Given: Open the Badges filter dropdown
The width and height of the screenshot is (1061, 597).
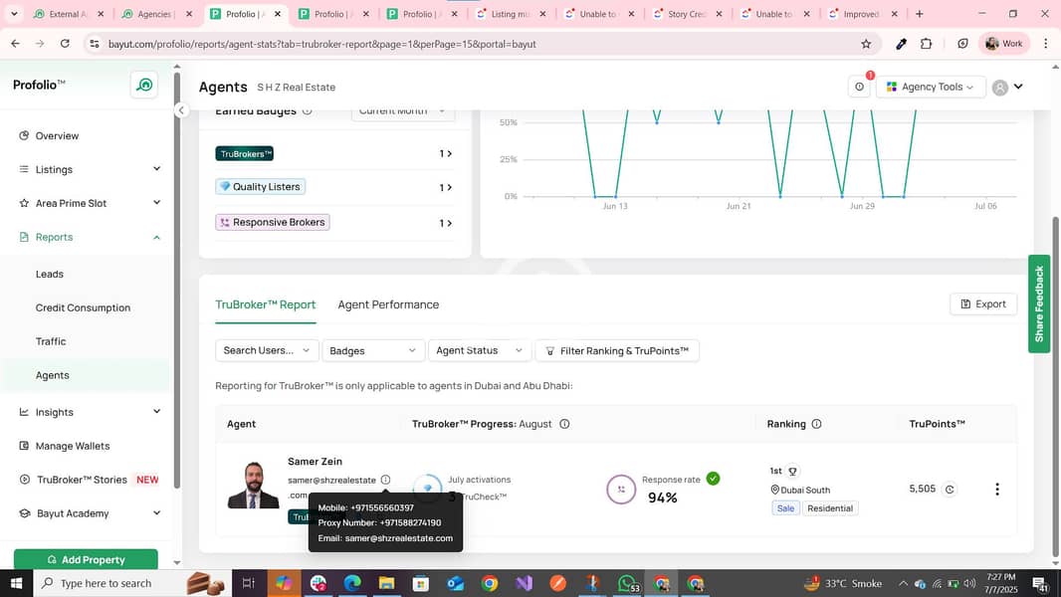Looking at the screenshot, I should [373, 350].
